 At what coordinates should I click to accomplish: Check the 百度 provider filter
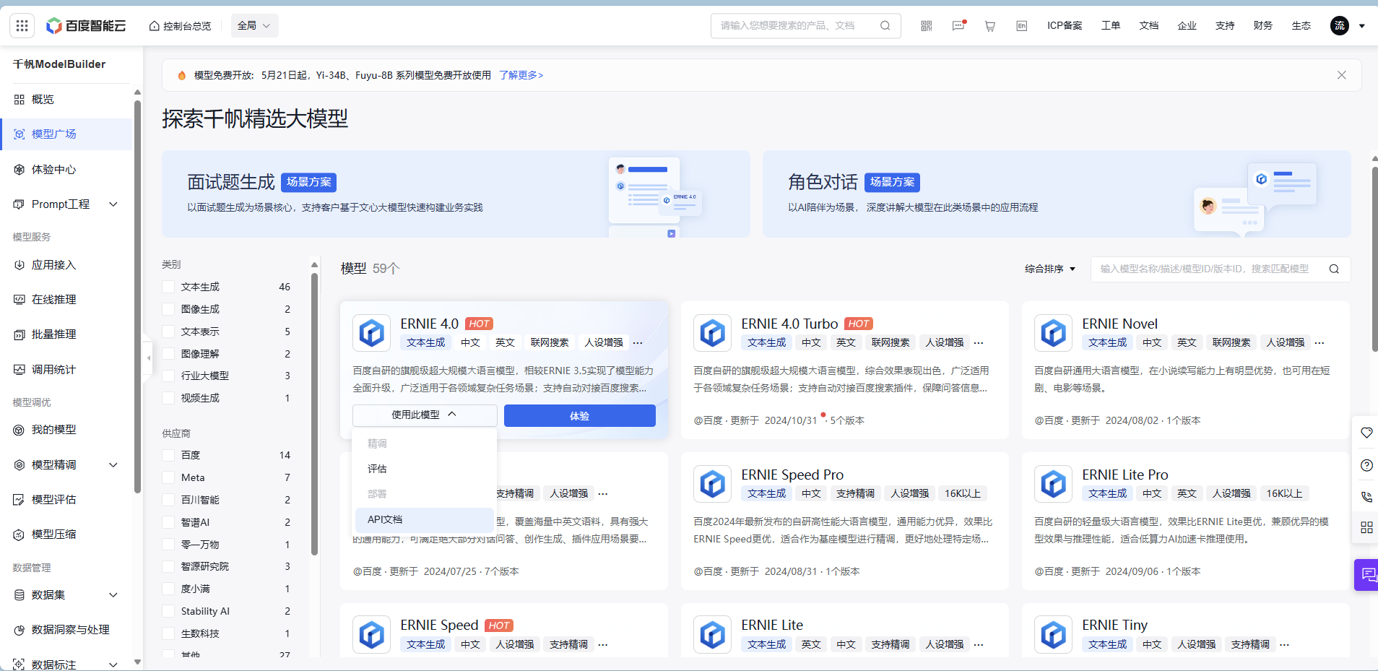[x=168, y=455]
